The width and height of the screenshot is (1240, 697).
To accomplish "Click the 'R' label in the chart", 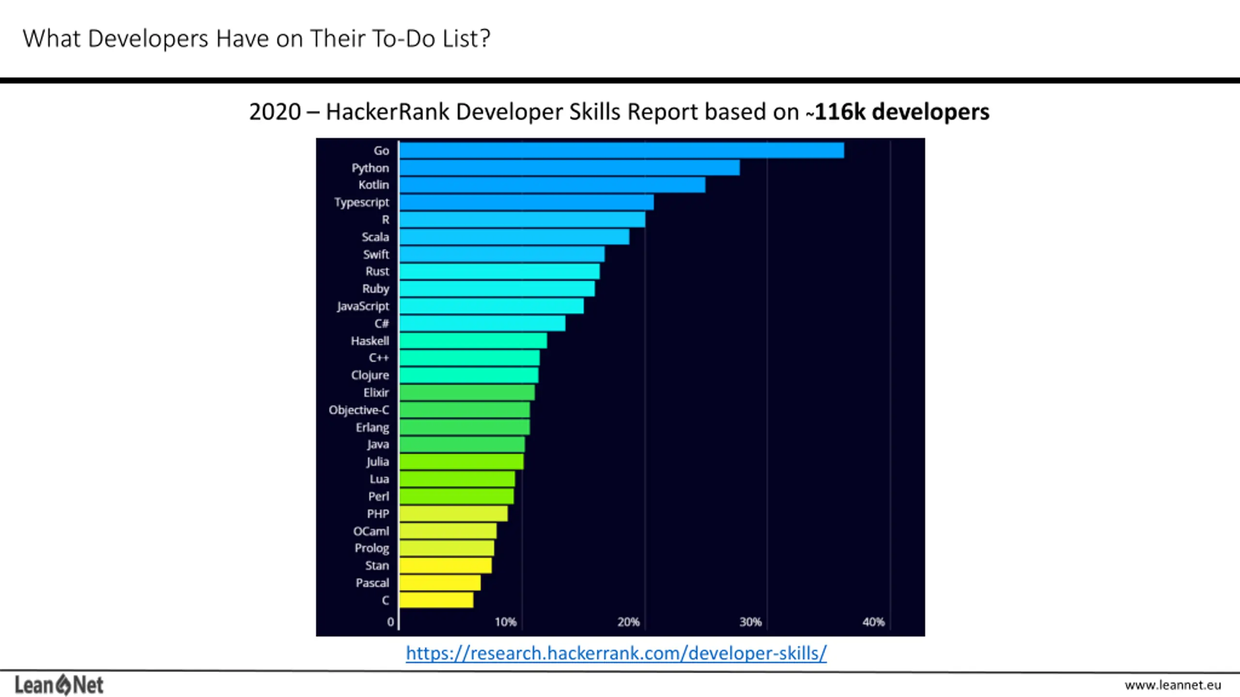I will (x=386, y=220).
